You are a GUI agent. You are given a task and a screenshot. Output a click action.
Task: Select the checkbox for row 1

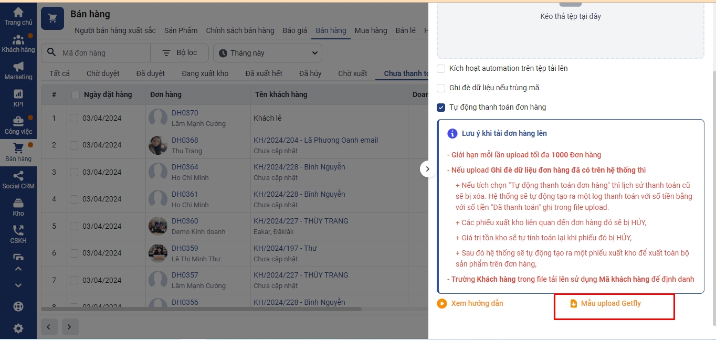pyautogui.click(x=74, y=118)
